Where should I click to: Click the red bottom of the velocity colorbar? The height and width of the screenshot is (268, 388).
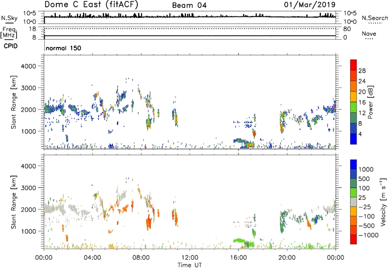(x=354, y=239)
